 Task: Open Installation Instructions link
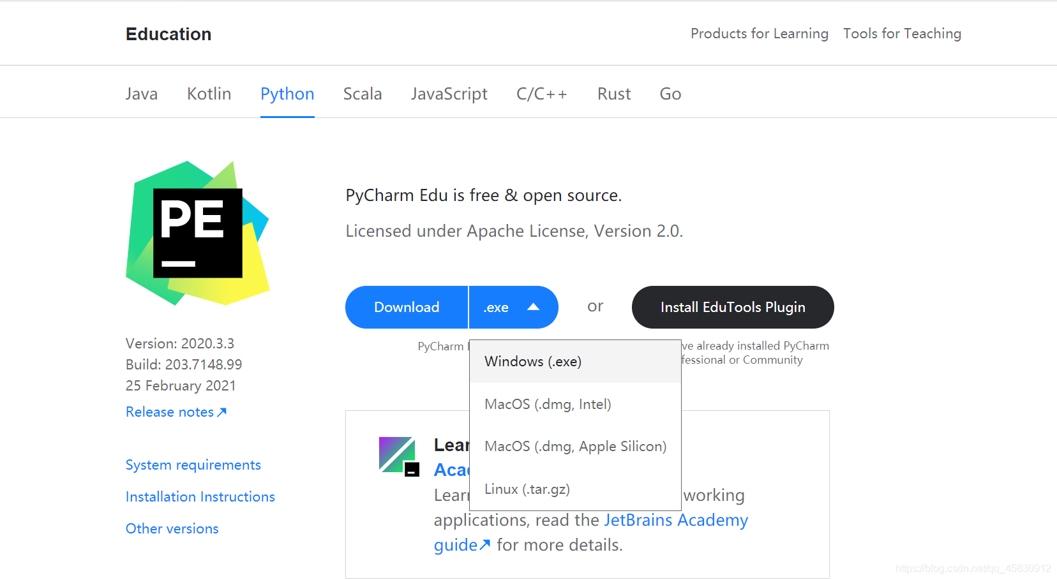[x=200, y=496]
